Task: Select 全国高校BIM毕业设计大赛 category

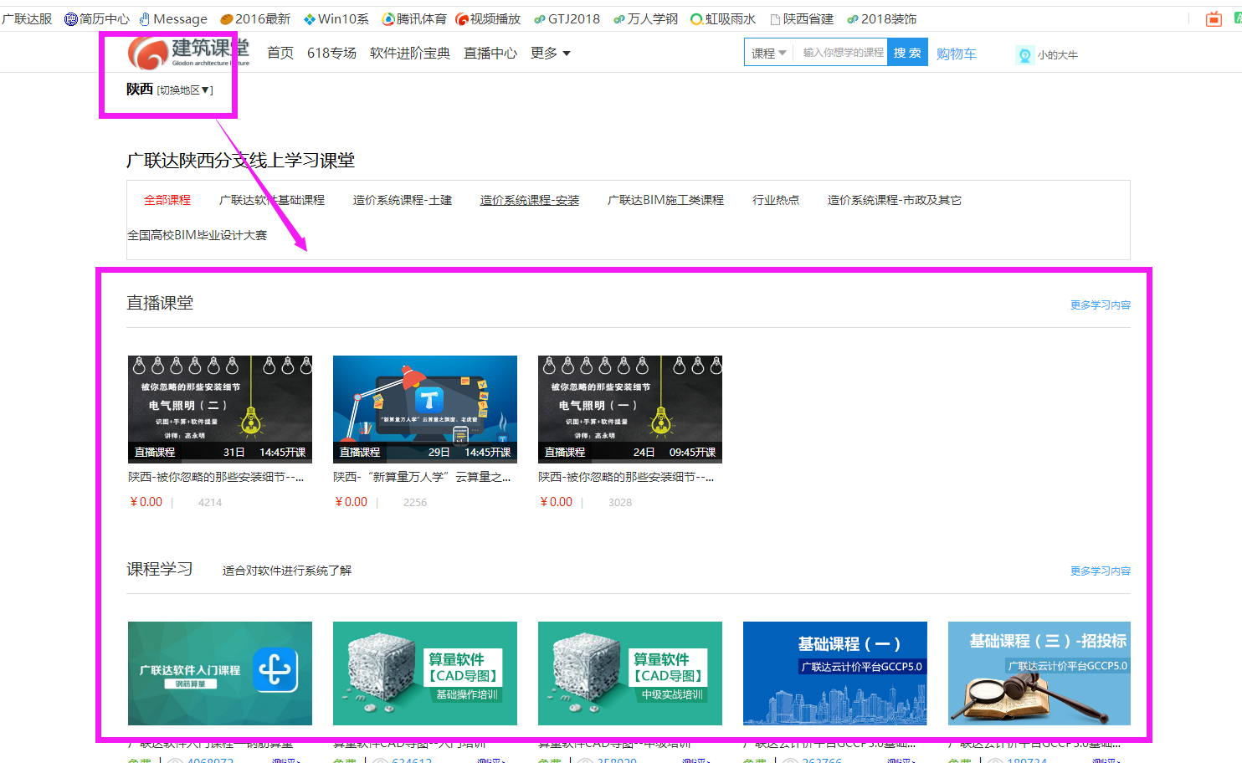Action: pyautogui.click(x=198, y=235)
